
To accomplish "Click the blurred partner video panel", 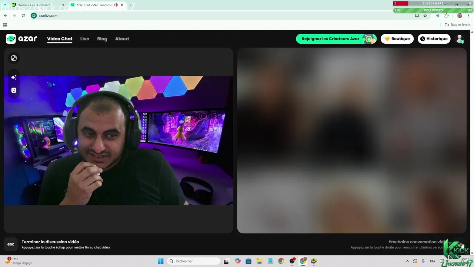I will coord(352,141).
